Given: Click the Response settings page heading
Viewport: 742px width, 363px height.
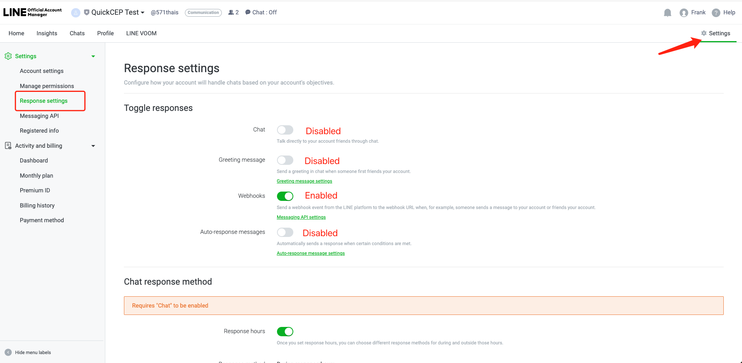Looking at the screenshot, I should coord(172,68).
